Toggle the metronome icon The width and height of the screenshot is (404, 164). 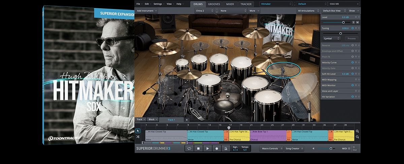(226, 148)
